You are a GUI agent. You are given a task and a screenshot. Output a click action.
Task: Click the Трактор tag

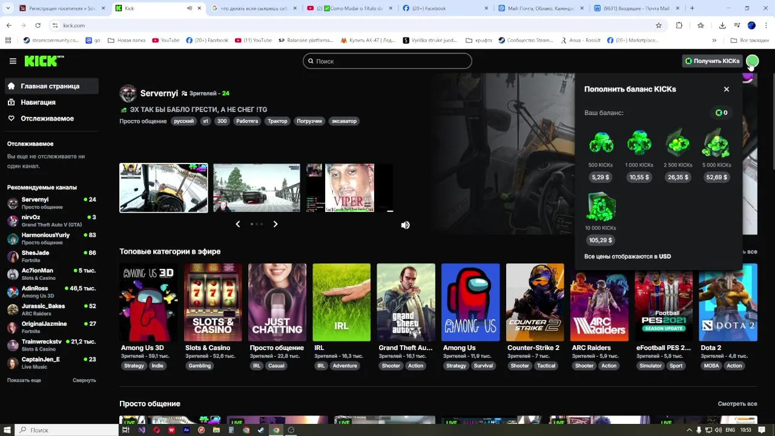coord(277,121)
